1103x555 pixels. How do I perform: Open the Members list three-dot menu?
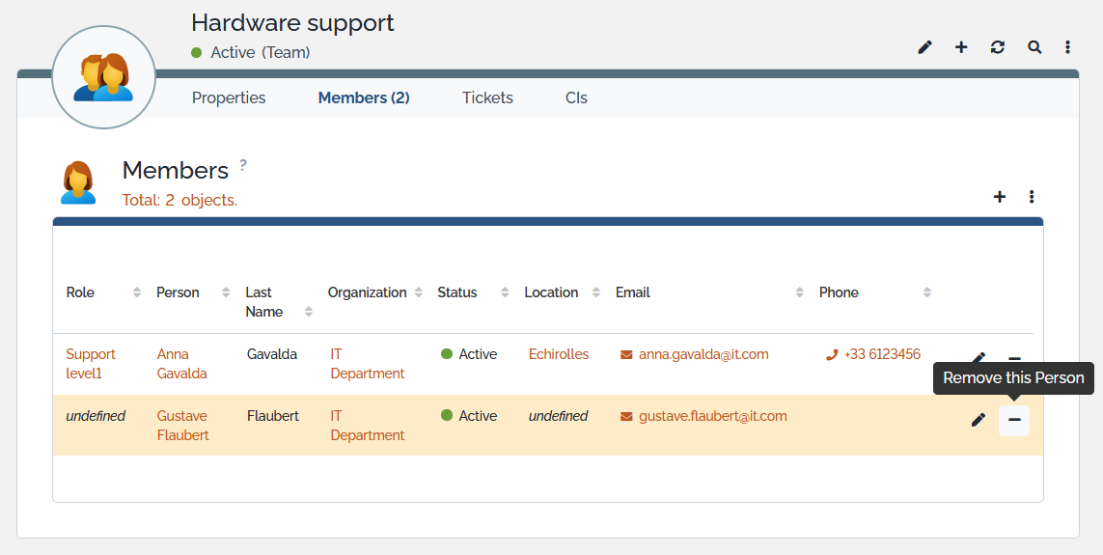point(1032,197)
